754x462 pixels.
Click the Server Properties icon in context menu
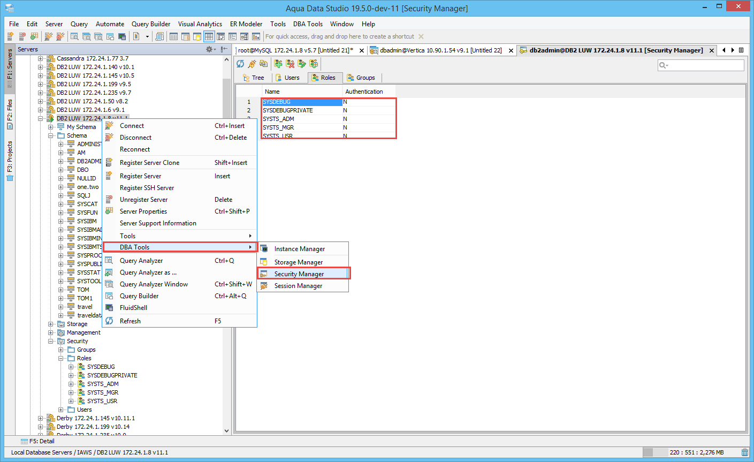point(109,211)
